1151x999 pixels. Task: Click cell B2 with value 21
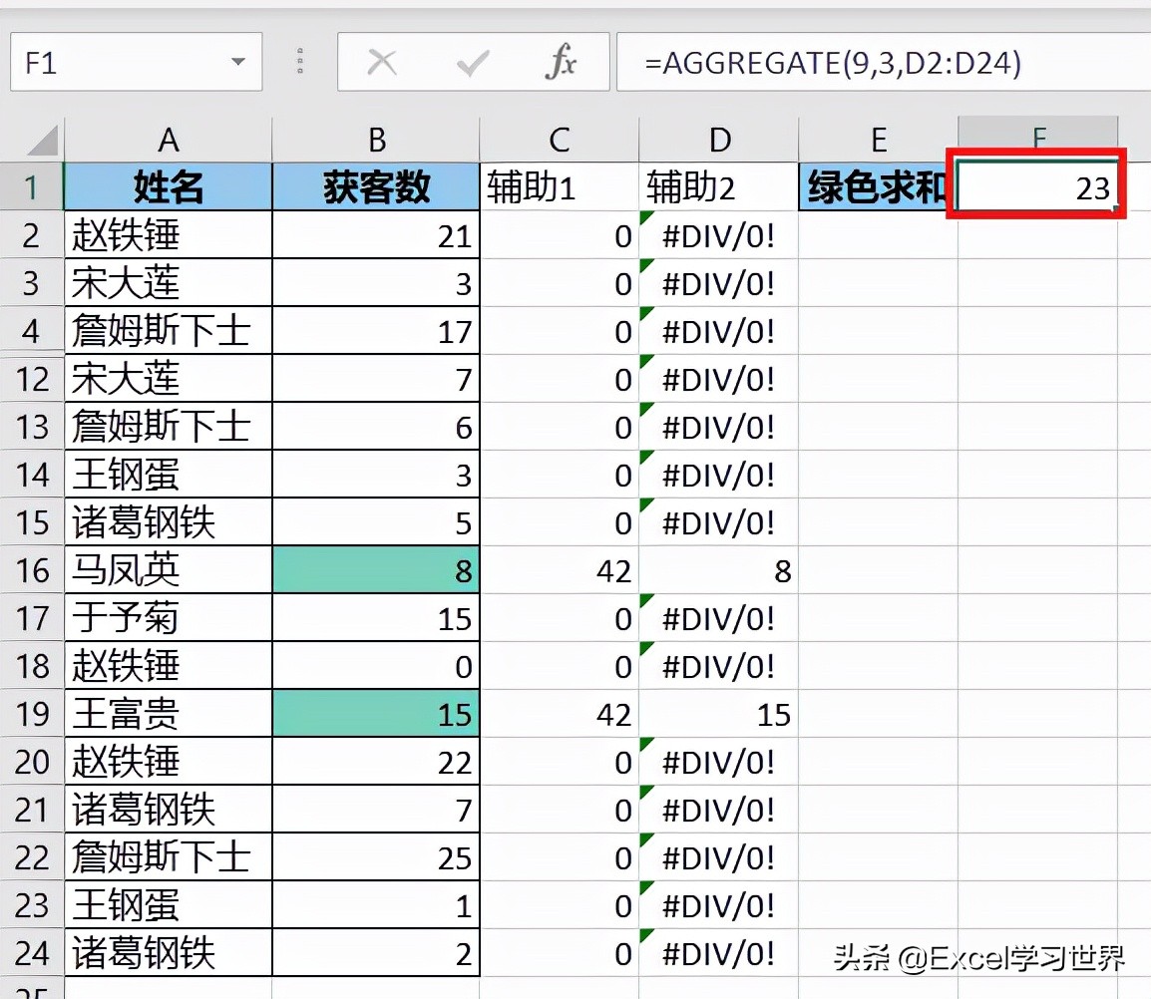coord(376,235)
